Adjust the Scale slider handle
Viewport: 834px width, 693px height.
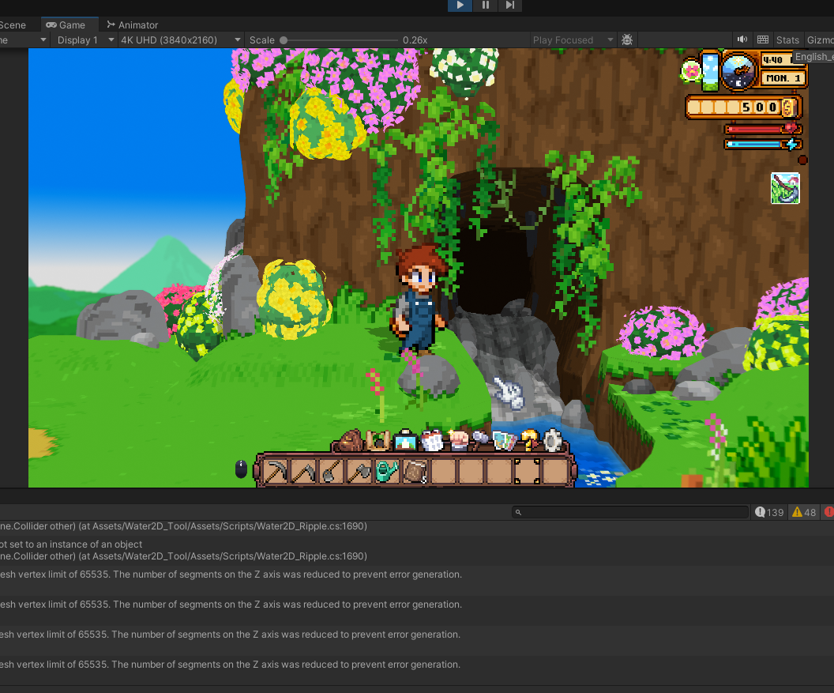point(284,40)
